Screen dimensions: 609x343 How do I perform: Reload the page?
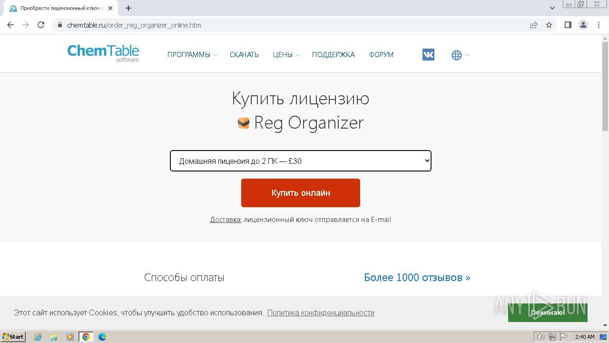point(41,25)
